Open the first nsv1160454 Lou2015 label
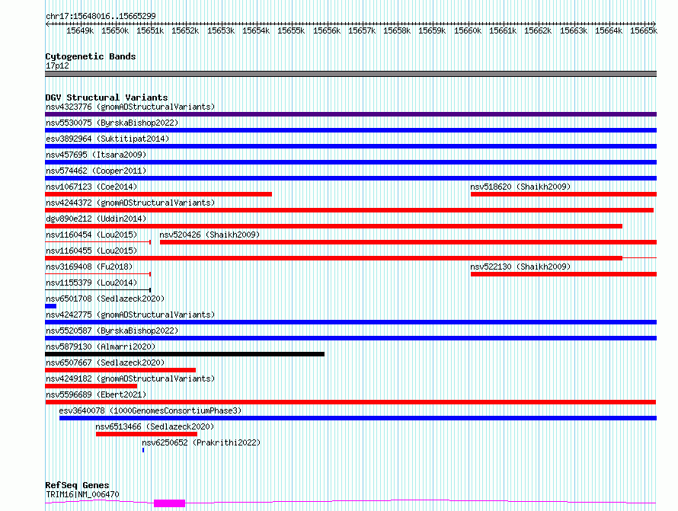This screenshot has width=678, height=511. coord(91,235)
